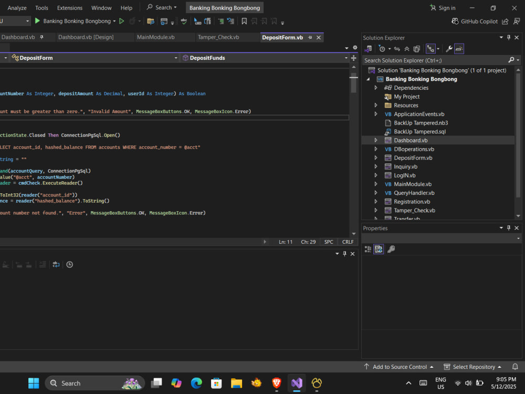This screenshot has width=525, height=394.
Task: Open the Tools menu
Action: click(41, 8)
